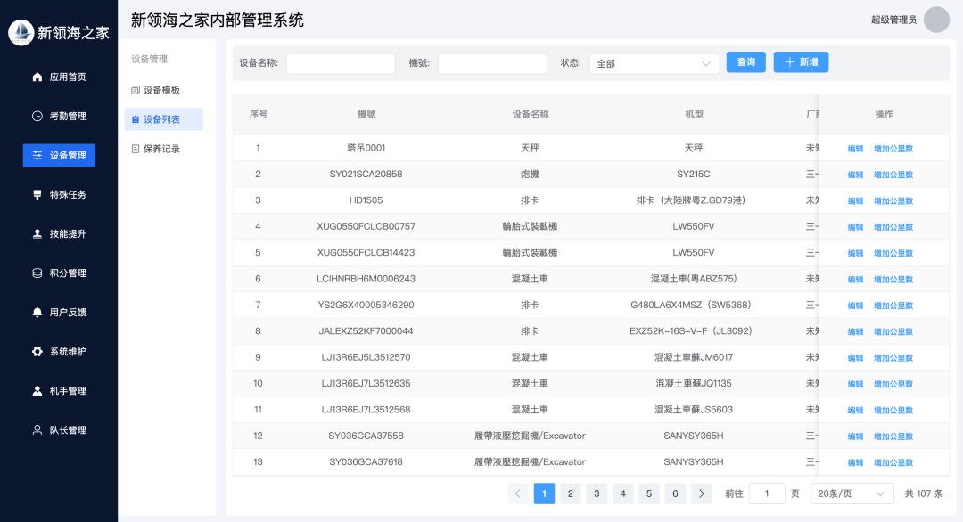Viewport: 963px width, 522px height.
Task: Click 编辑 for row LJ13R6EJ7L3512635
Action: tap(855, 384)
